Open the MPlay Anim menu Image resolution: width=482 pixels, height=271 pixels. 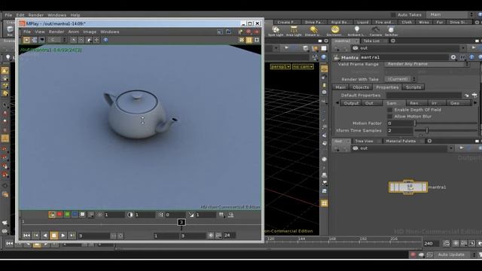point(74,32)
